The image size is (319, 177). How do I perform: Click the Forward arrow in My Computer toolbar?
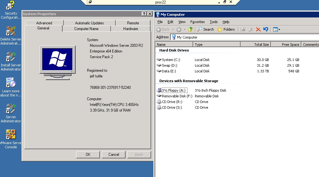(179, 29)
